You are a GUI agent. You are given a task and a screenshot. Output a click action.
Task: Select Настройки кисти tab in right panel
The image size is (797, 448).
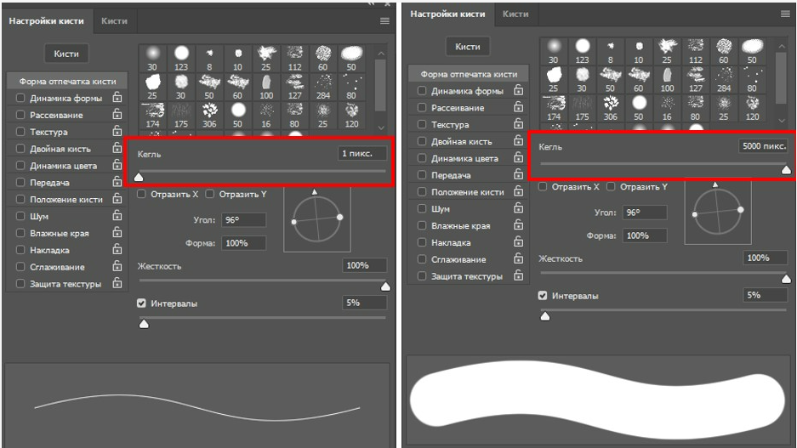tap(447, 14)
